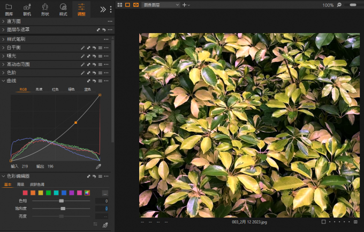
Task: Open the 图像图层 layer dropdown
Action: [x=161, y=5]
